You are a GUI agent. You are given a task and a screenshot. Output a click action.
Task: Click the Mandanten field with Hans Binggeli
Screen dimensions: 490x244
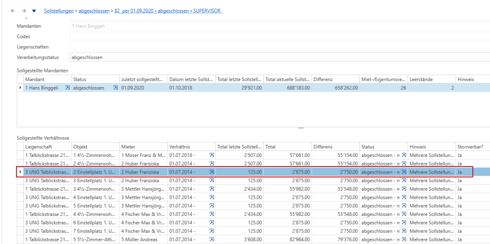pos(280,26)
